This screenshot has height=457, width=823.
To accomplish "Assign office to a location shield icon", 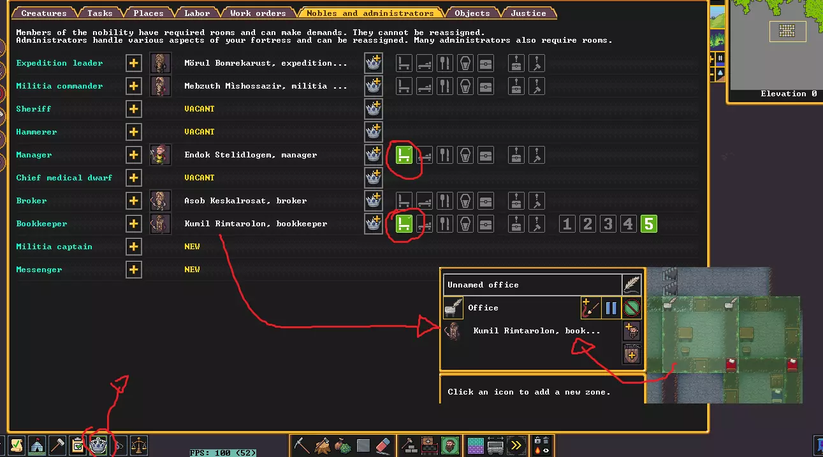I will click(632, 354).
